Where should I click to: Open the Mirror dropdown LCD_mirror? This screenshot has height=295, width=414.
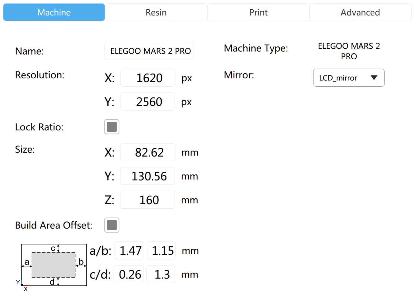pos(349,78)
